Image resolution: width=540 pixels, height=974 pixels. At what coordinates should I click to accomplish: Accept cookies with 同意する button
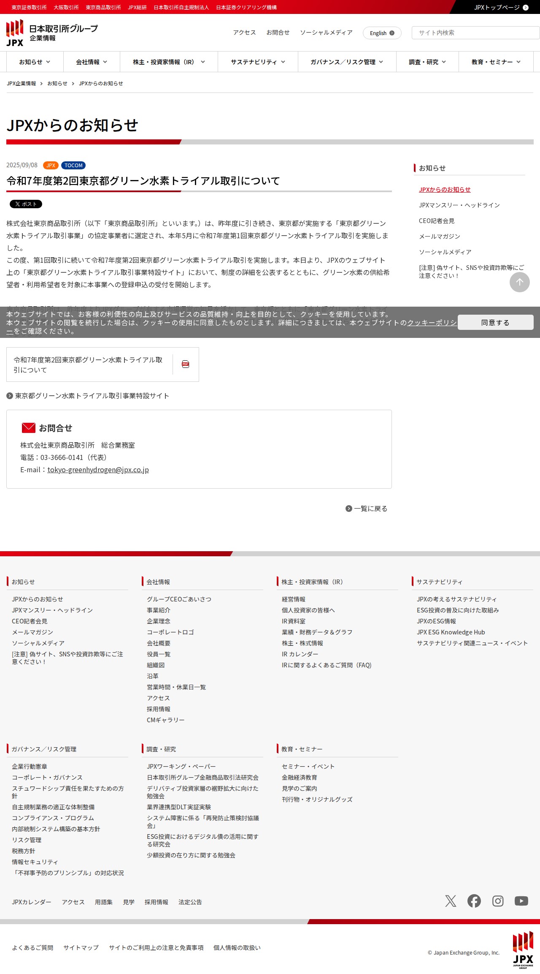coord(495,323)
